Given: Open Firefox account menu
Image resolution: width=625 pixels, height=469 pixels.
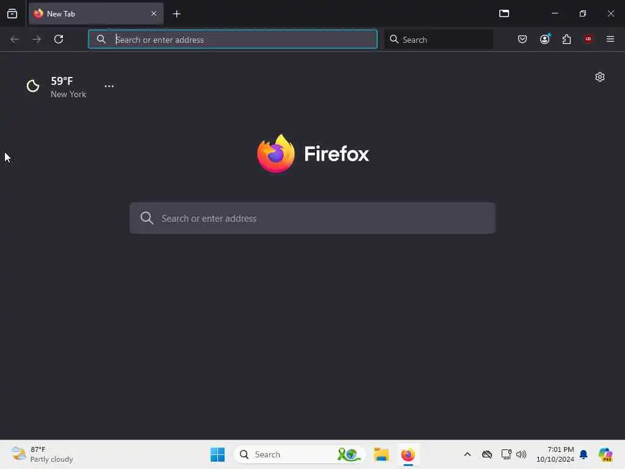Looking at the screenshot, I should 544,39.
